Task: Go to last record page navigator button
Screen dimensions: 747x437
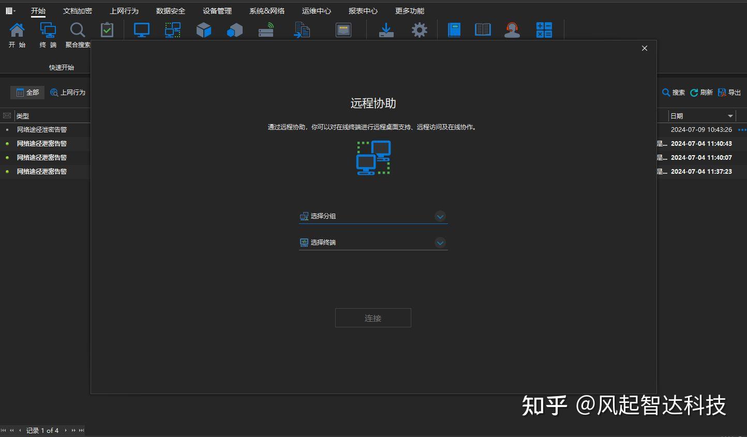Action: click(81, 430)
